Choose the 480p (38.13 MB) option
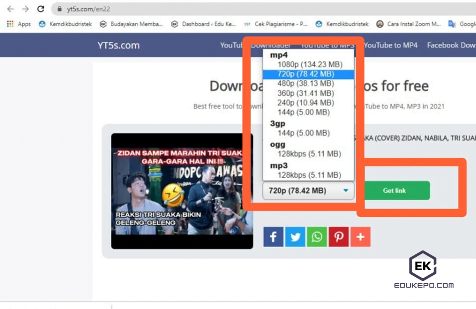The image size is (476, 309). 306,84
